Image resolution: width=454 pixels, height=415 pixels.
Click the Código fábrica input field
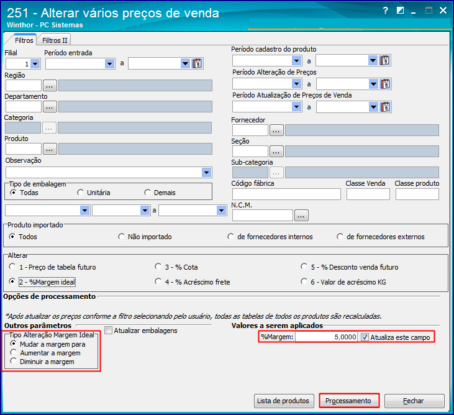pos(286,194)
